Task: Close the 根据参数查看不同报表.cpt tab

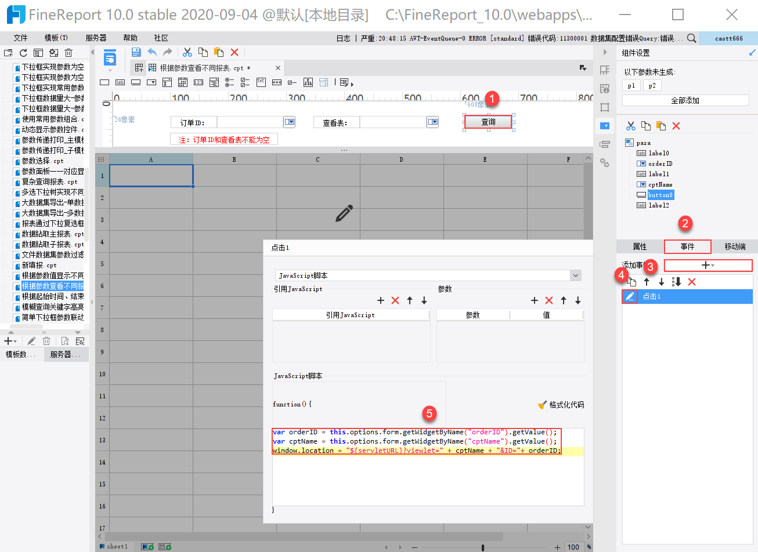Action: 278,68
